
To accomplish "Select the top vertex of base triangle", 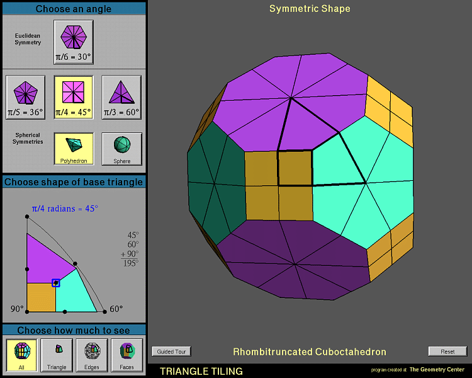I will (x=27, y=217).
